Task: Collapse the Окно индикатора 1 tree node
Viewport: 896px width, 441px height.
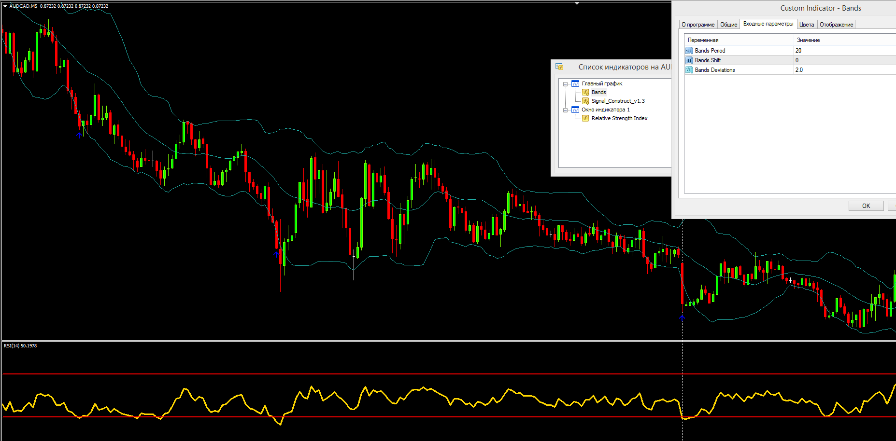Action: point(565,110)
